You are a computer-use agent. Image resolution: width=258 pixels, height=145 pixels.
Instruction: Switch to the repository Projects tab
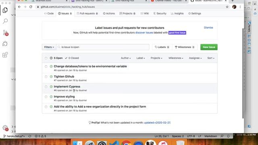(x=127, y=13)
